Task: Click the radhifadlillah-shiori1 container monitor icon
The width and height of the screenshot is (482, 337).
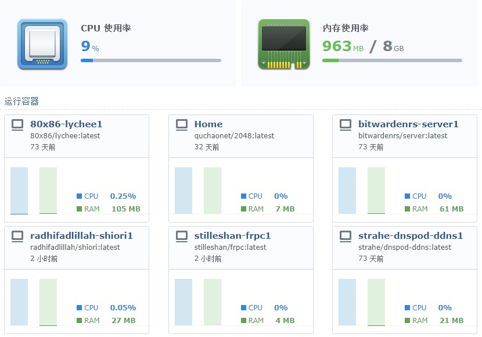Action: pyautogui.click(x=17, y=235)
